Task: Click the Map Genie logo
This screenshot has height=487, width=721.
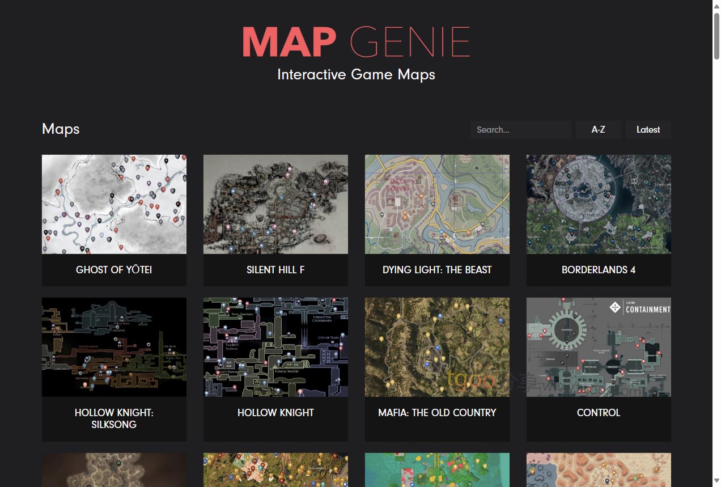Action: [356, 42]
